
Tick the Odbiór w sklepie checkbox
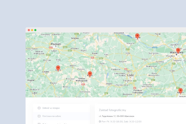pyautogui.click(x=39, y=108)
